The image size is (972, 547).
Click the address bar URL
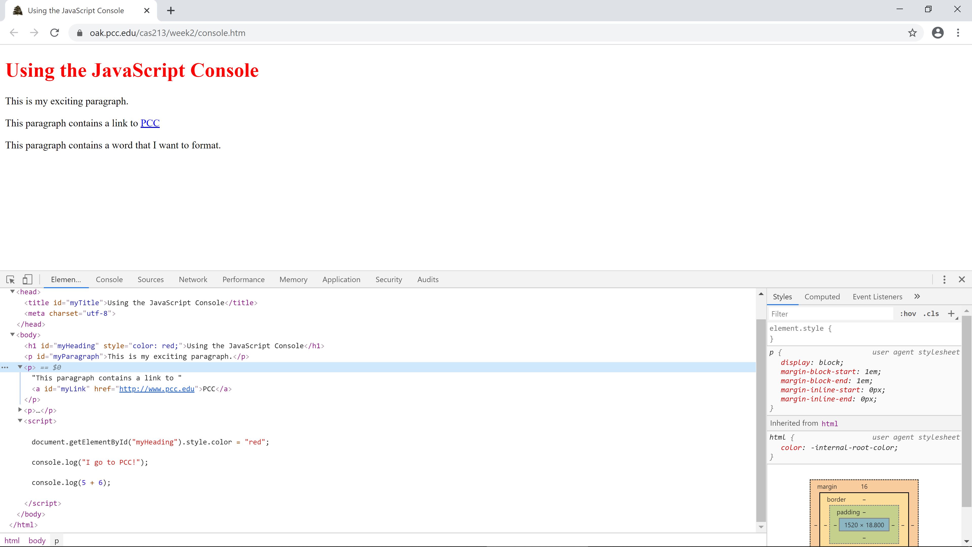point(168,33)
